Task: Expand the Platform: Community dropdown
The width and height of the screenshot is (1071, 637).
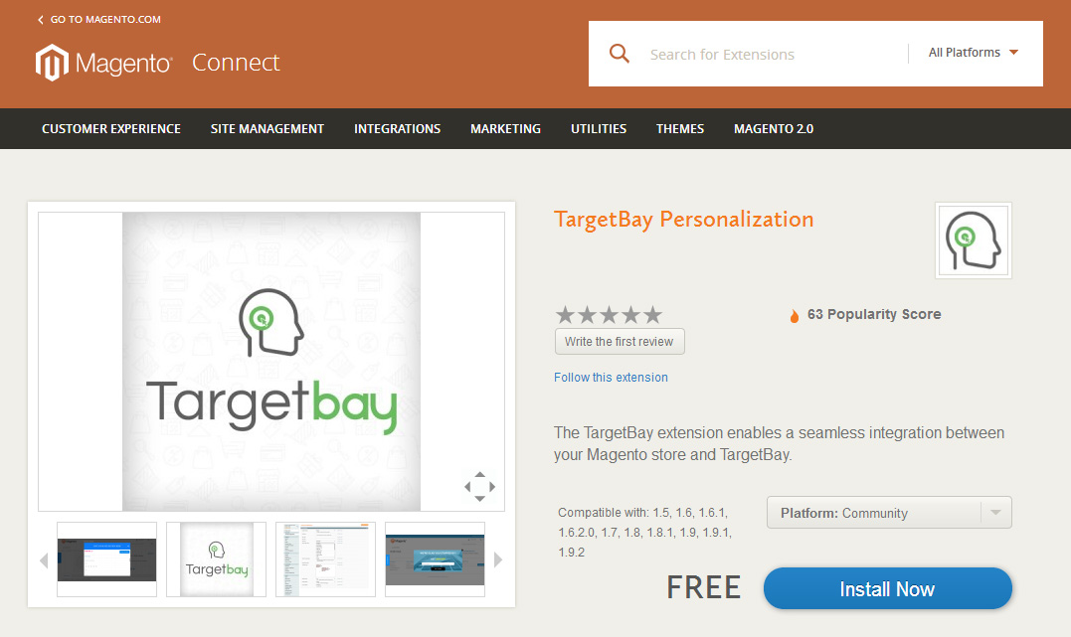Action: coord(889,513)
